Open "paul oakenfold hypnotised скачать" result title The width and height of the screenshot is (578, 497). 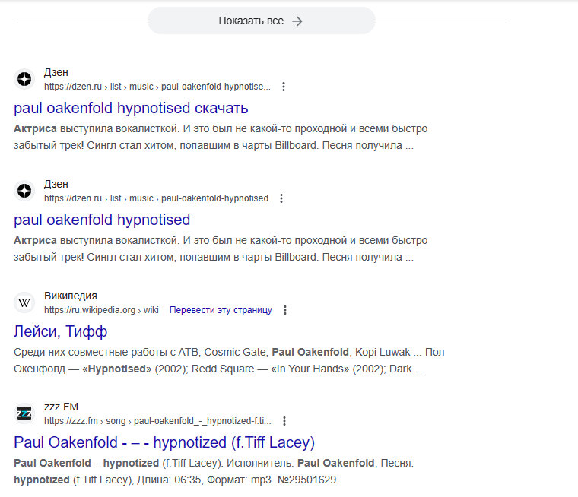pos(131,108)
